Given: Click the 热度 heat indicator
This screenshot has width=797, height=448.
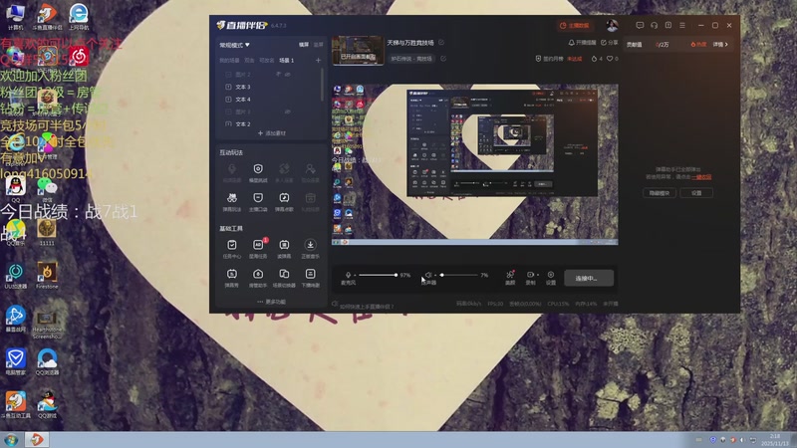Looking at the screenshot, I should [698, 45].
